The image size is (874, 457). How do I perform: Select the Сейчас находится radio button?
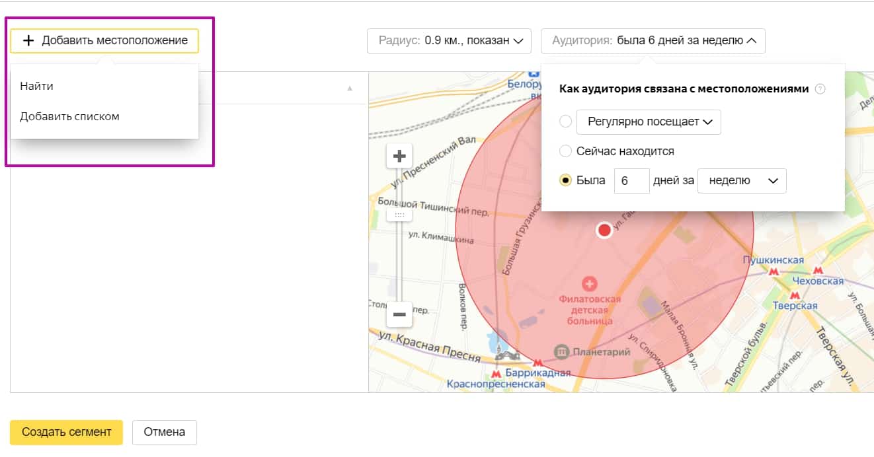pyautogui.click(x=566, y=151)
